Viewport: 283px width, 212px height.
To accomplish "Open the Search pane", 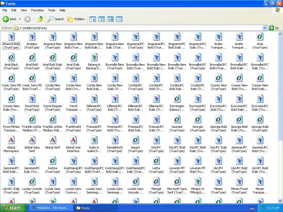I will (56, 19).
